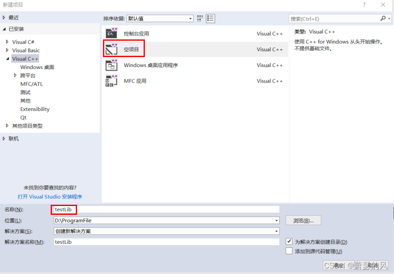Select the Console App template icon

point(111,33)
